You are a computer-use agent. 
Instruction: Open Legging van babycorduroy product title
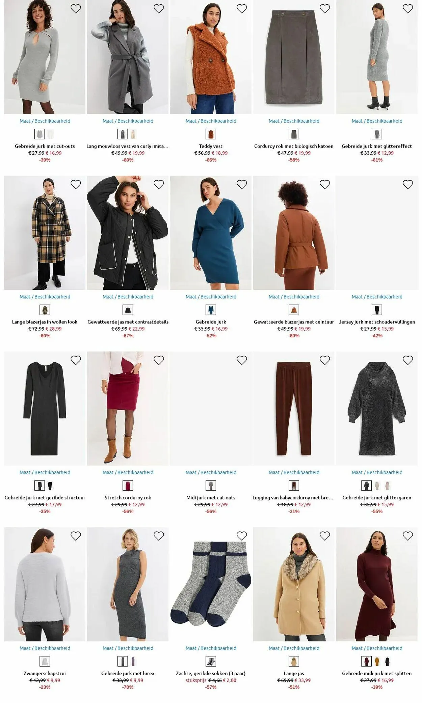click(x=293, y=497)
